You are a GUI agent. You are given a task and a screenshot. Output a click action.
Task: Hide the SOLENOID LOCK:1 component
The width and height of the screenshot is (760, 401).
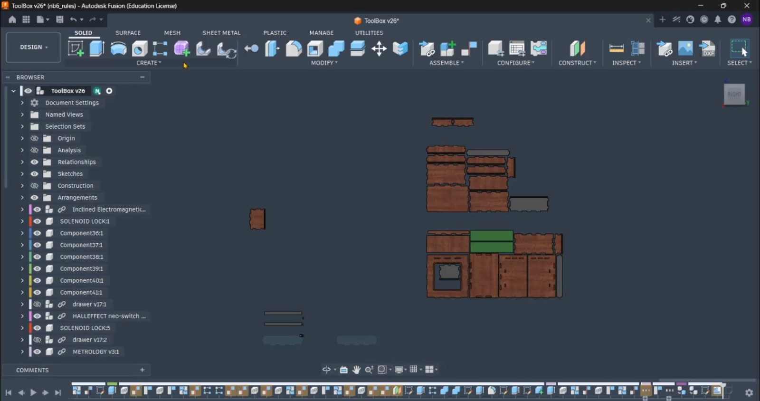37,221
